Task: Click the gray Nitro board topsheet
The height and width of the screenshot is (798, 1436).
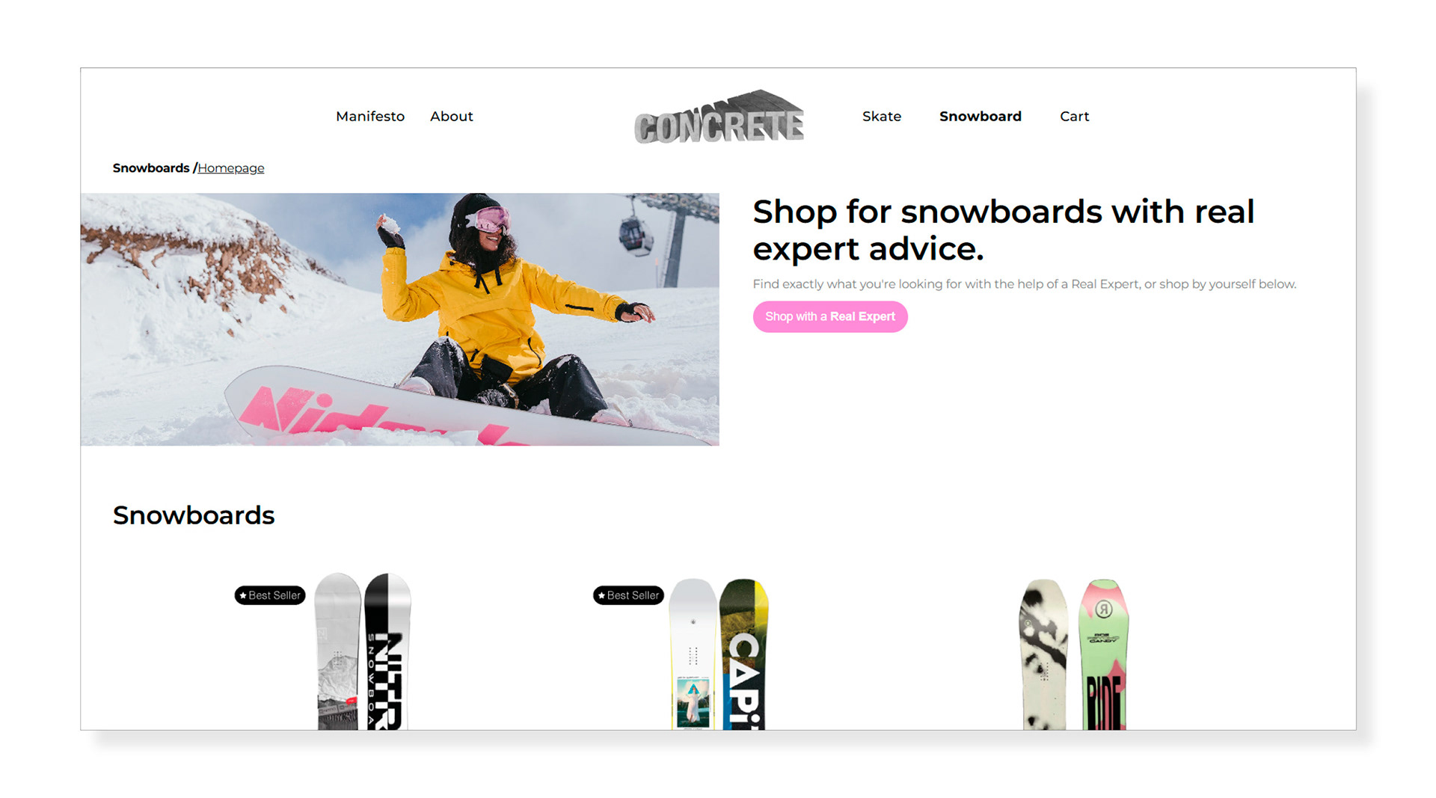Action: (x=338, y=651)
